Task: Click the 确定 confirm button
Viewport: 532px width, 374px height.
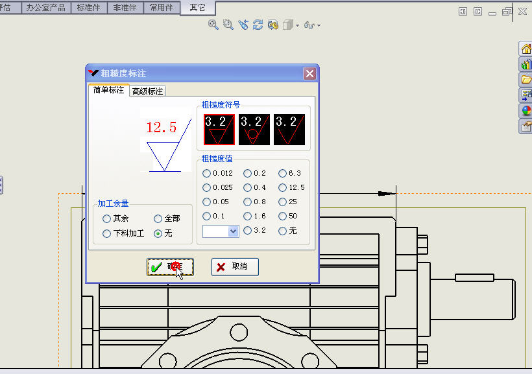Action: click(170, 267)
